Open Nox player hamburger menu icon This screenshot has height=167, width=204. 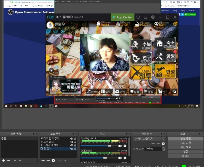tap(146, 17)
